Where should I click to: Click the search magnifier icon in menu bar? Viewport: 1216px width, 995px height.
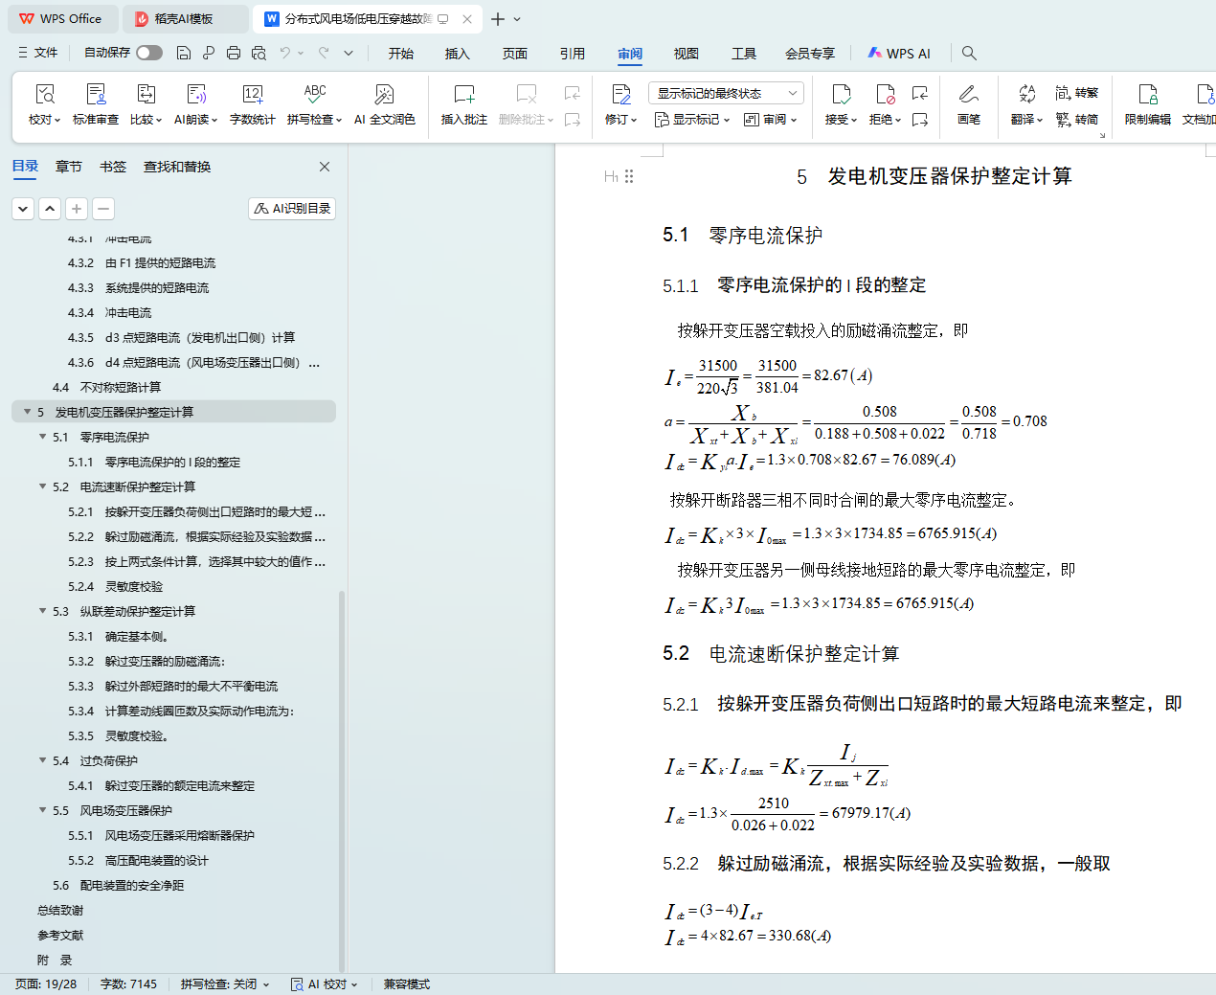click(969, 53)
